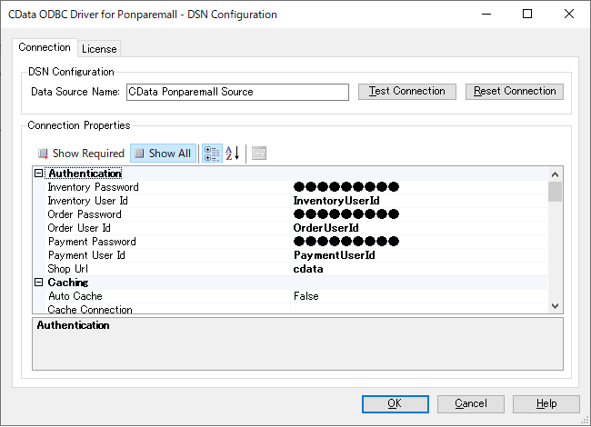Maximize the DSN Configuration window

(527, 14)
